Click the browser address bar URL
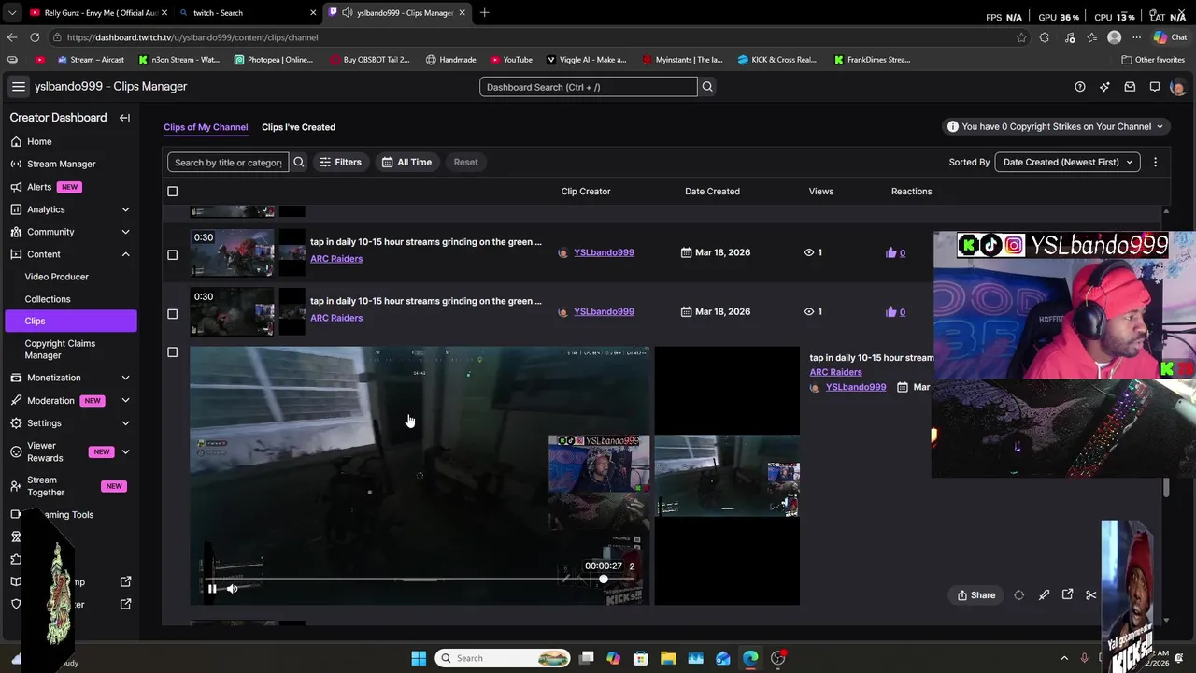This screenshot has width=1196, height=673. [192, 37]
